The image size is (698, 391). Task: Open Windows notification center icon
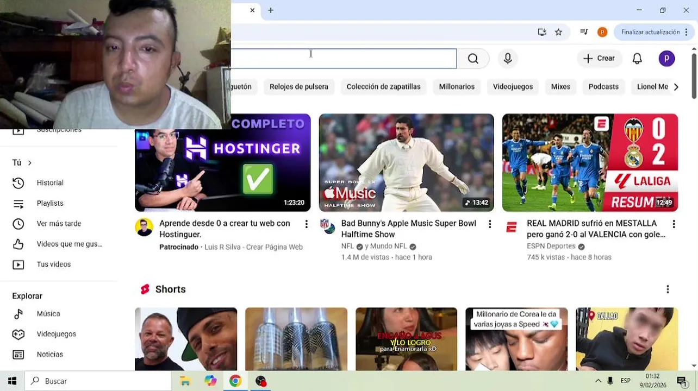[681, 381]
